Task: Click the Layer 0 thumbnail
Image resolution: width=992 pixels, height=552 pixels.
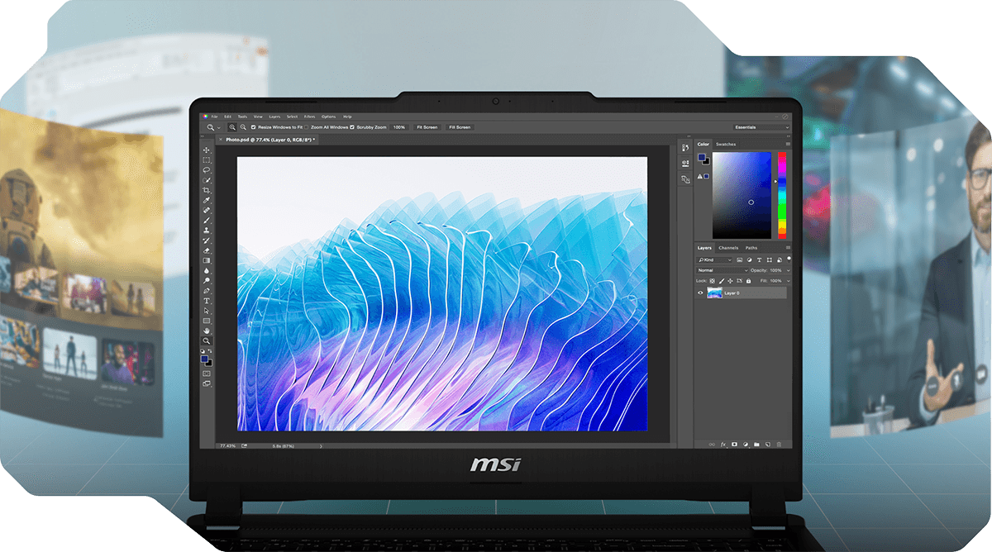Action: 714,293
